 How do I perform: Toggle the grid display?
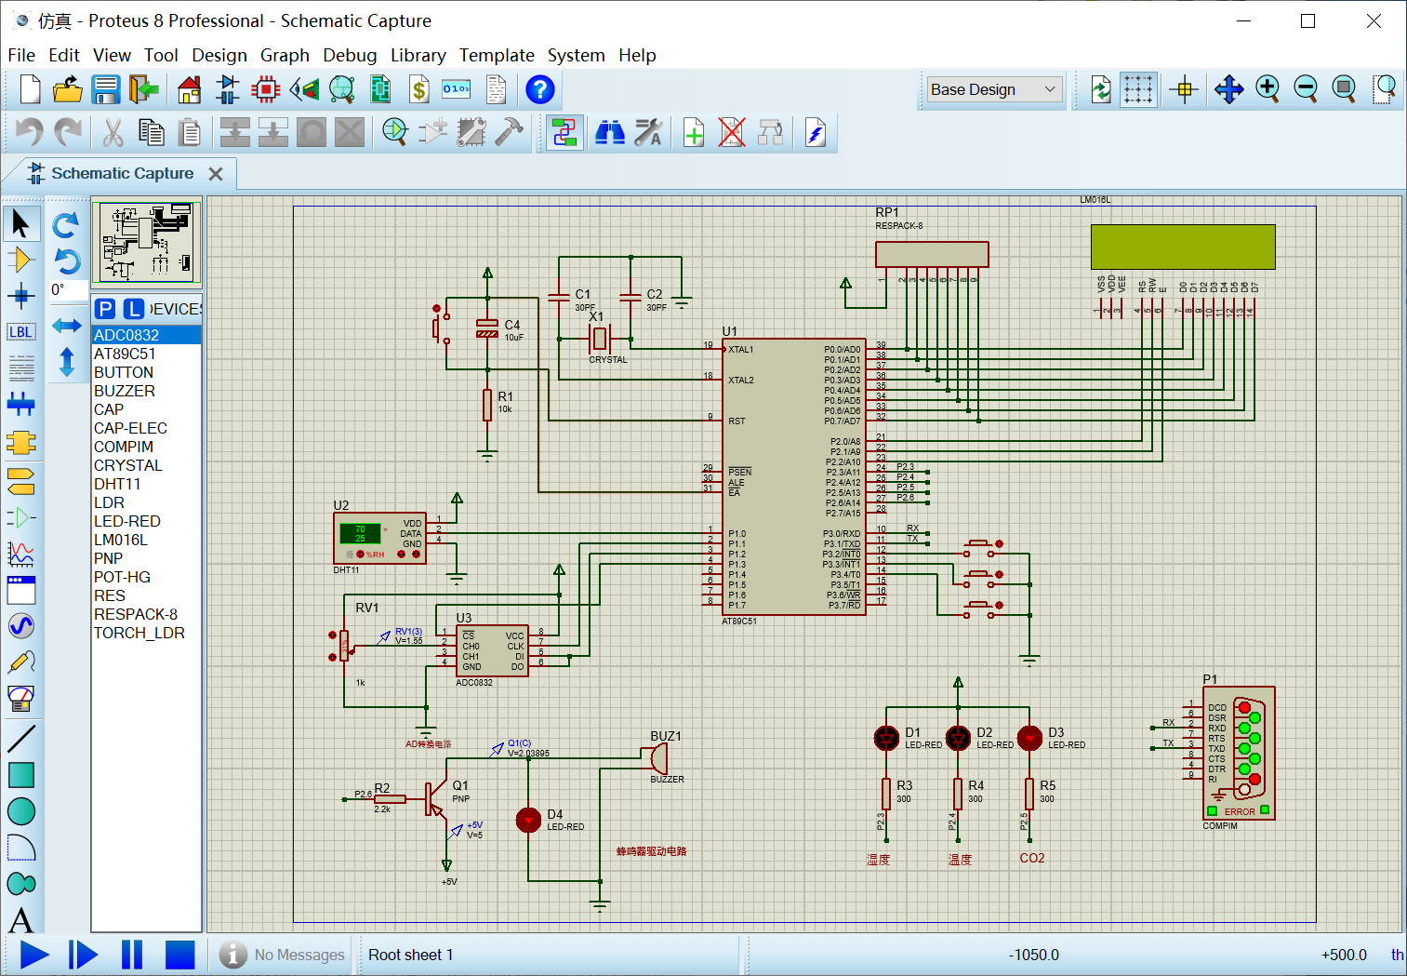tap(1138, 89)
